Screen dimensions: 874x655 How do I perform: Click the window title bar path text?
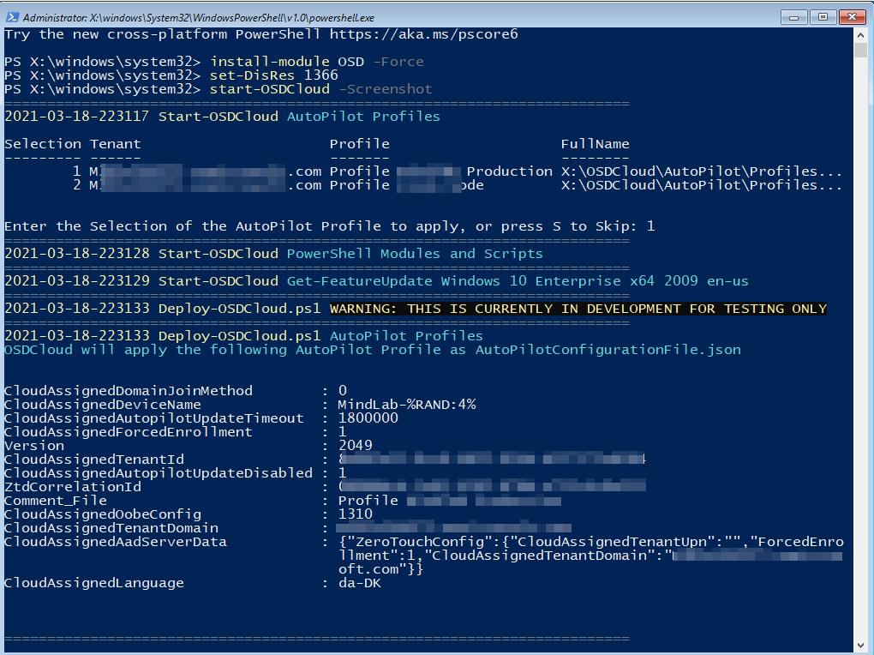click(x=199, y=17)
